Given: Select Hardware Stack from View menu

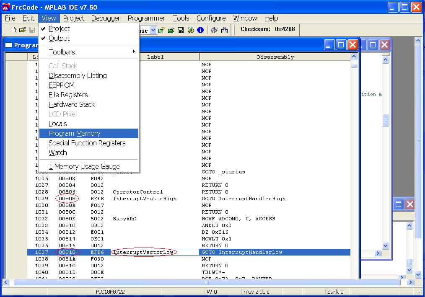Looking at the screenshot, I should [88, 104].
